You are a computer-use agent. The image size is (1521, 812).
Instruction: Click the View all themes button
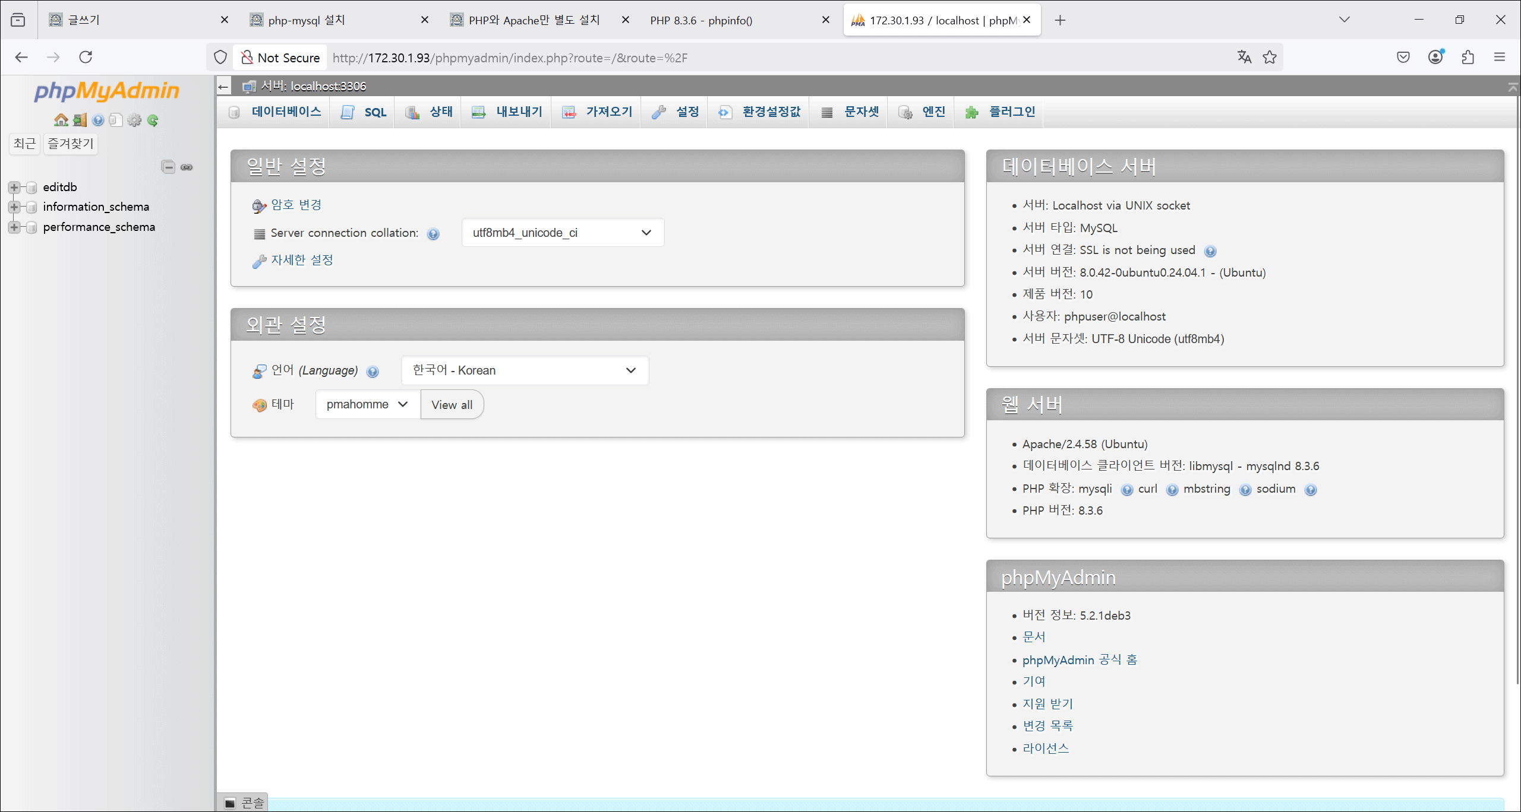coord(452,405)
